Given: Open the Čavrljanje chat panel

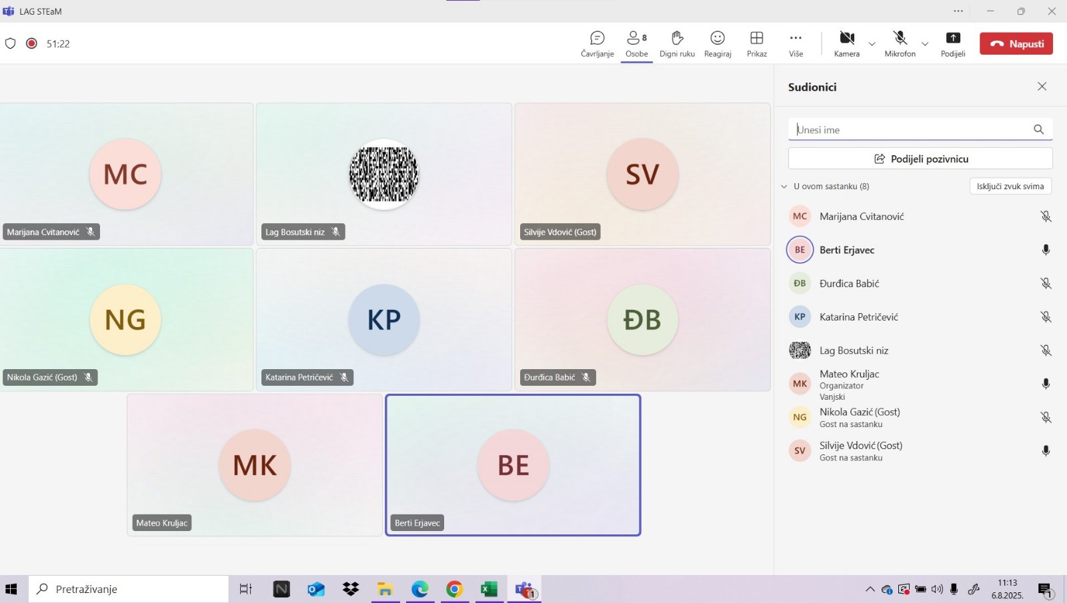Looking at the screenshot, I should click(x=597, y=44).
